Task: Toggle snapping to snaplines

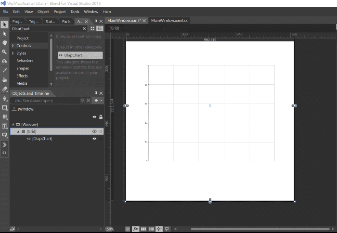Action: (159, 229)
